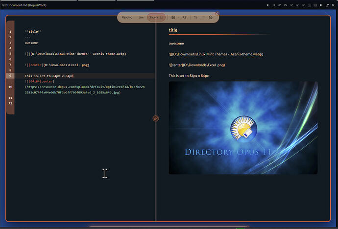Click the scroll sync link icon on divider
This screenshot has height=229, width=338.
pos(156,118)
